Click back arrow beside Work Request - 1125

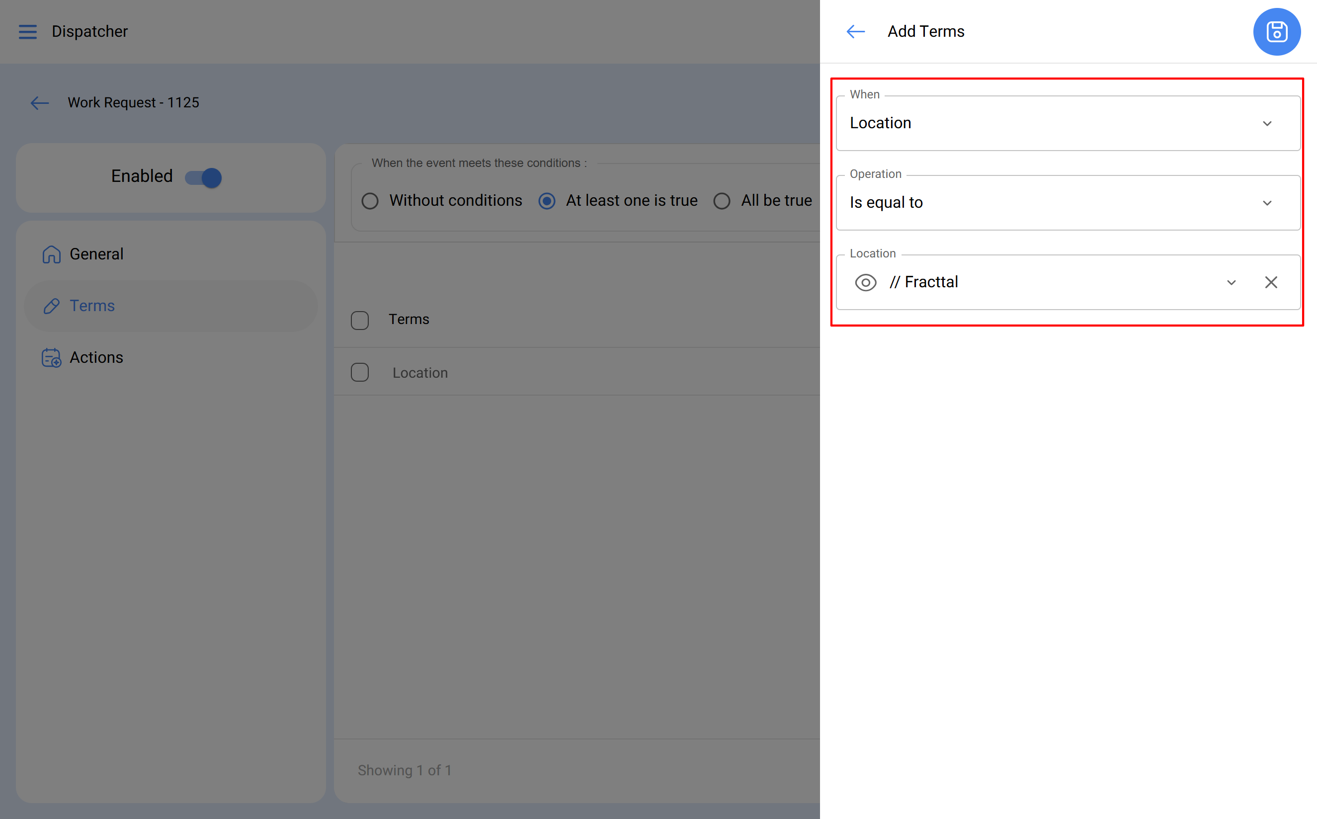click(x=40, y=103)
